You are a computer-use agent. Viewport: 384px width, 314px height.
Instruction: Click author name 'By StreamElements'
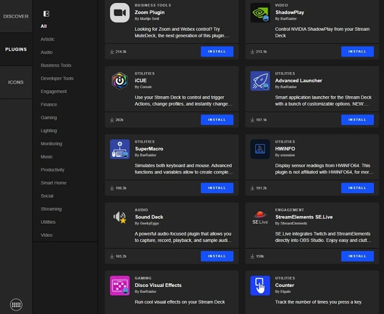[291, 224]
